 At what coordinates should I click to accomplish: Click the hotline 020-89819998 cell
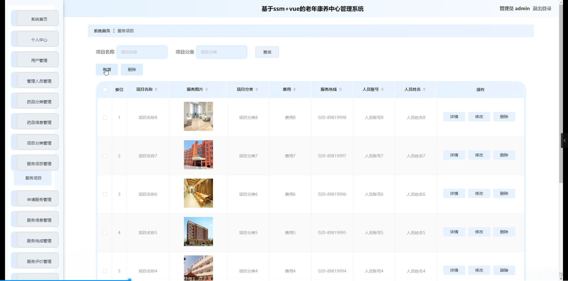332,117
